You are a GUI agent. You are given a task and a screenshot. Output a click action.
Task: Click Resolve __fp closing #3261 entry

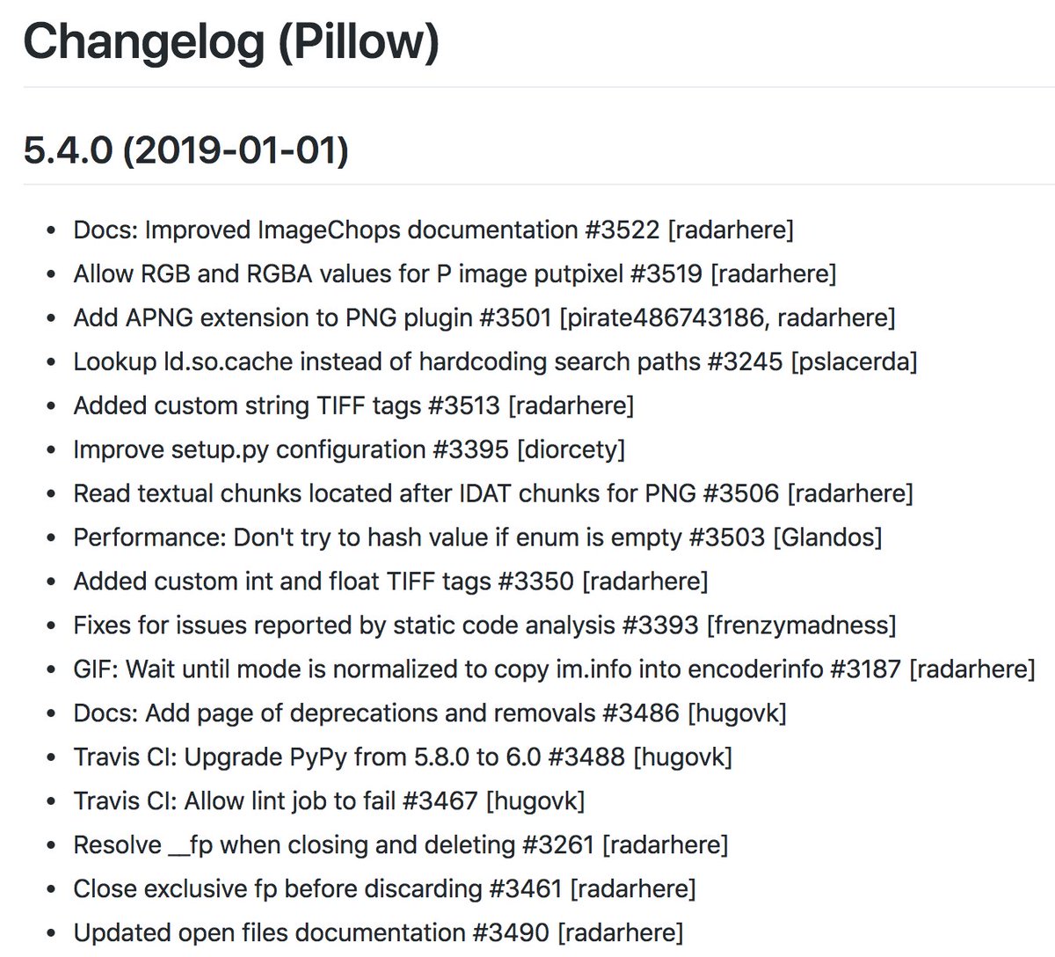point(401,846)
